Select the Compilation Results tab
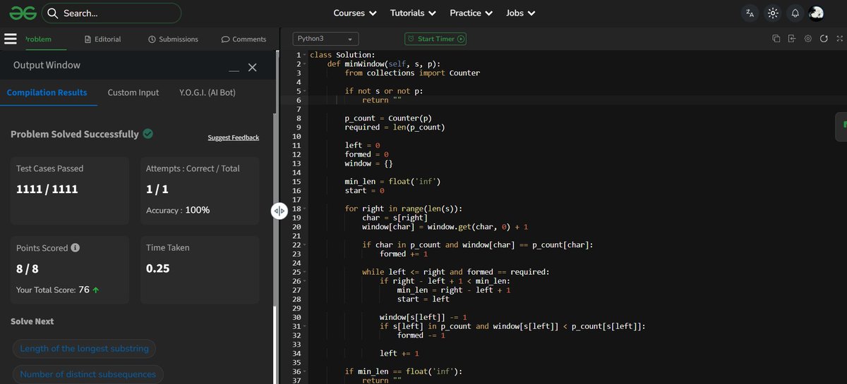 [x=47, y=92]
